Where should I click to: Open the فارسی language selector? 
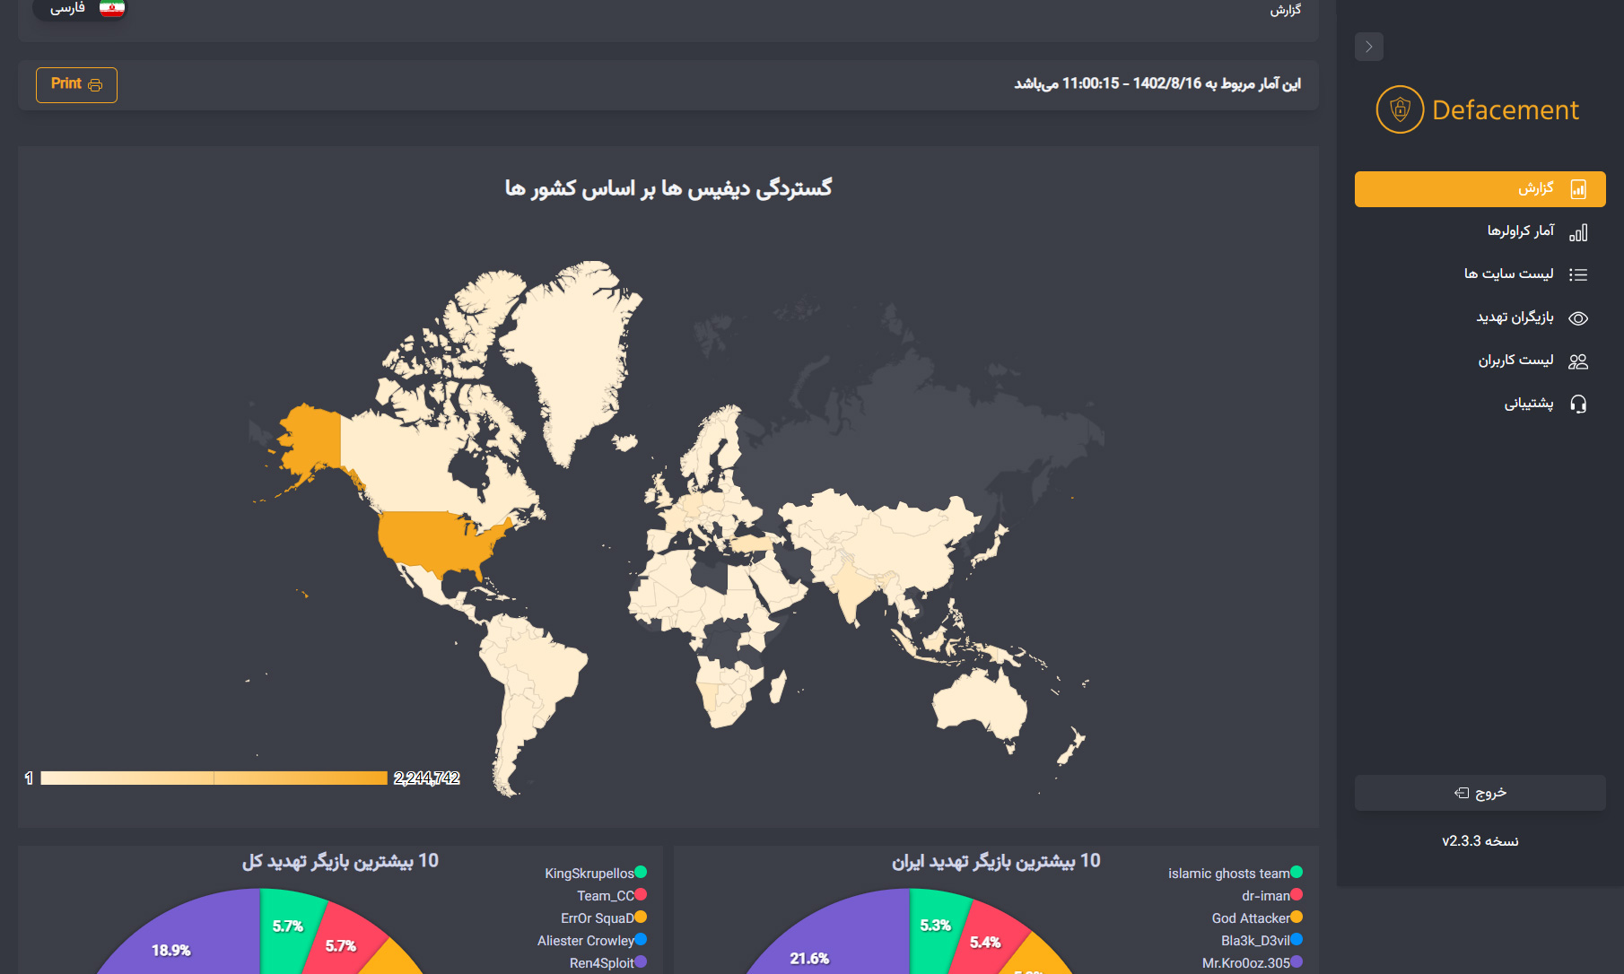pos(81,9)
